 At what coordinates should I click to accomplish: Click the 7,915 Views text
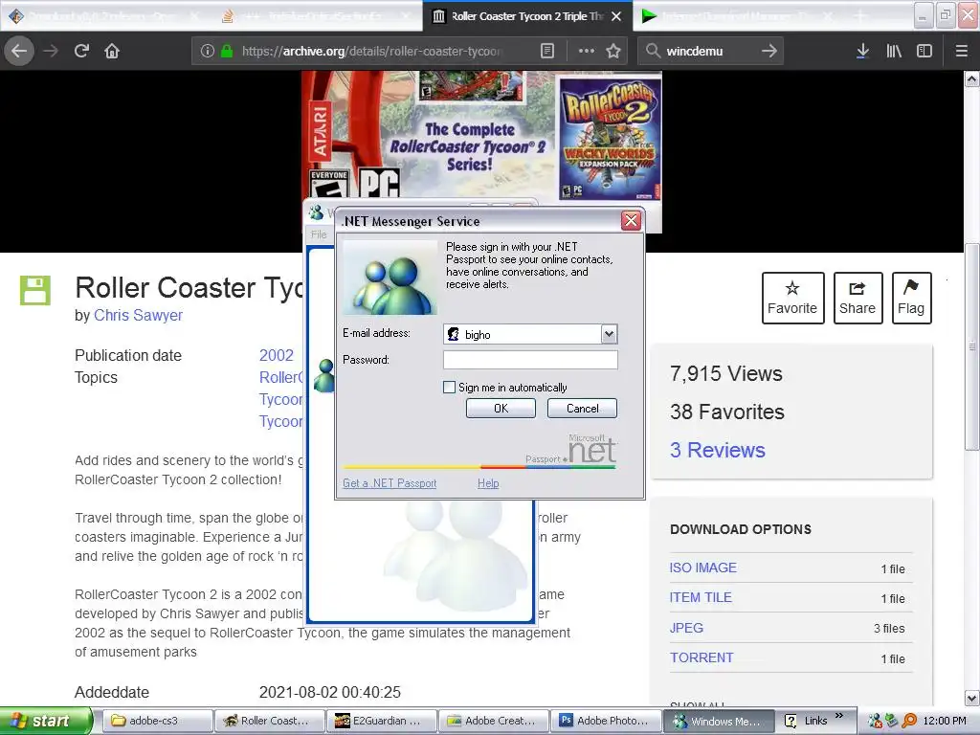pos(726,374)
